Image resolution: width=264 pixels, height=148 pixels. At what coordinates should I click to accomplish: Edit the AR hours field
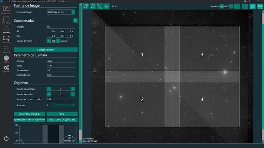coord(51,31)
